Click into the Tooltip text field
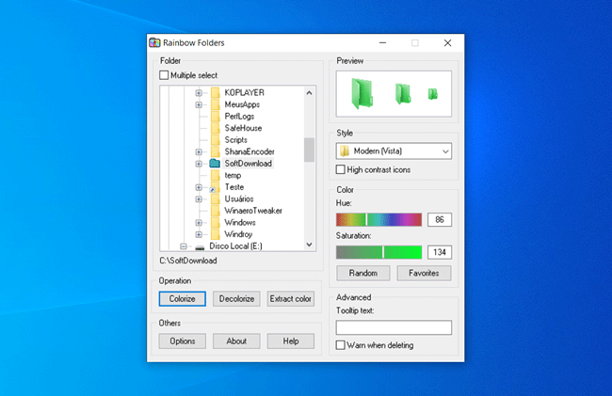Image resolution: width=612 pixels, height=396 pixels. click(394, 327)
